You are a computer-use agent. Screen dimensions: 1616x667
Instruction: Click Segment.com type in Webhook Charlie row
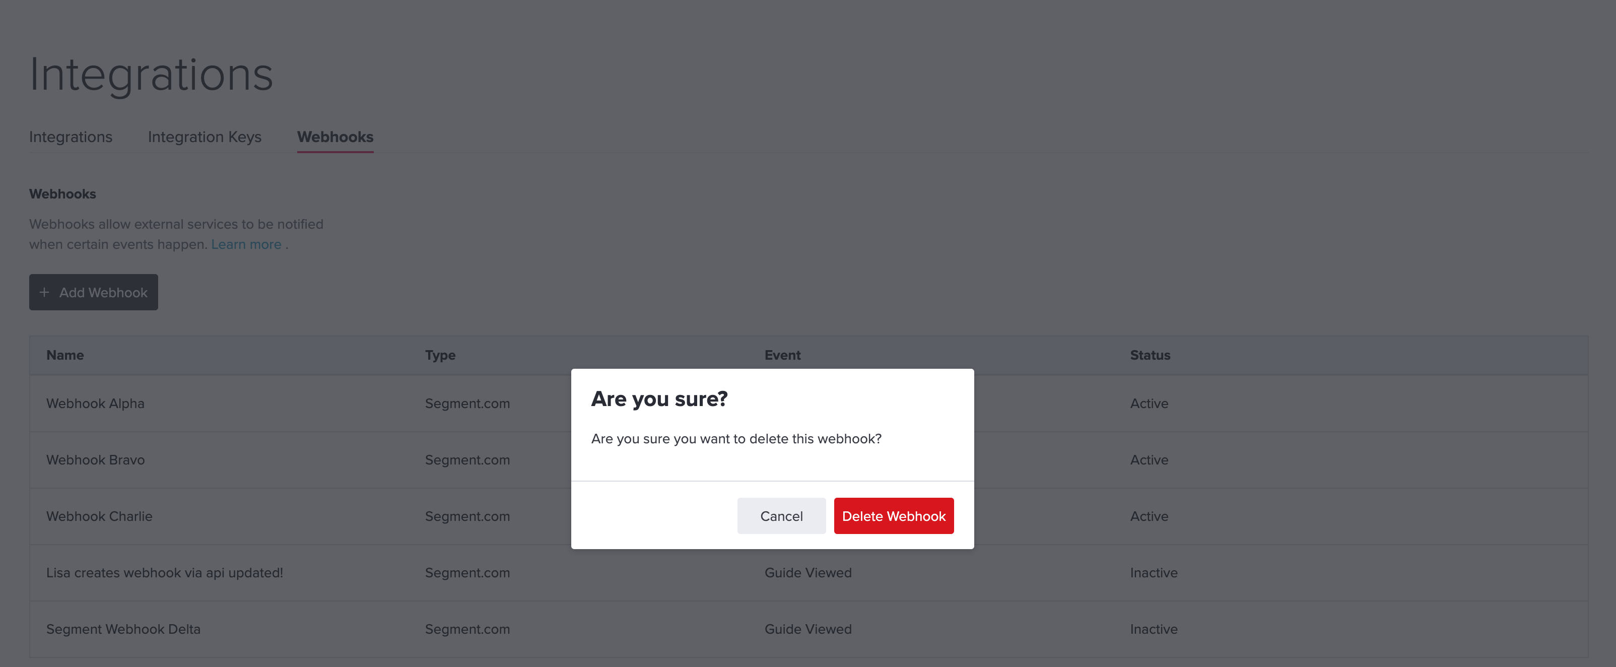point(467,516)
